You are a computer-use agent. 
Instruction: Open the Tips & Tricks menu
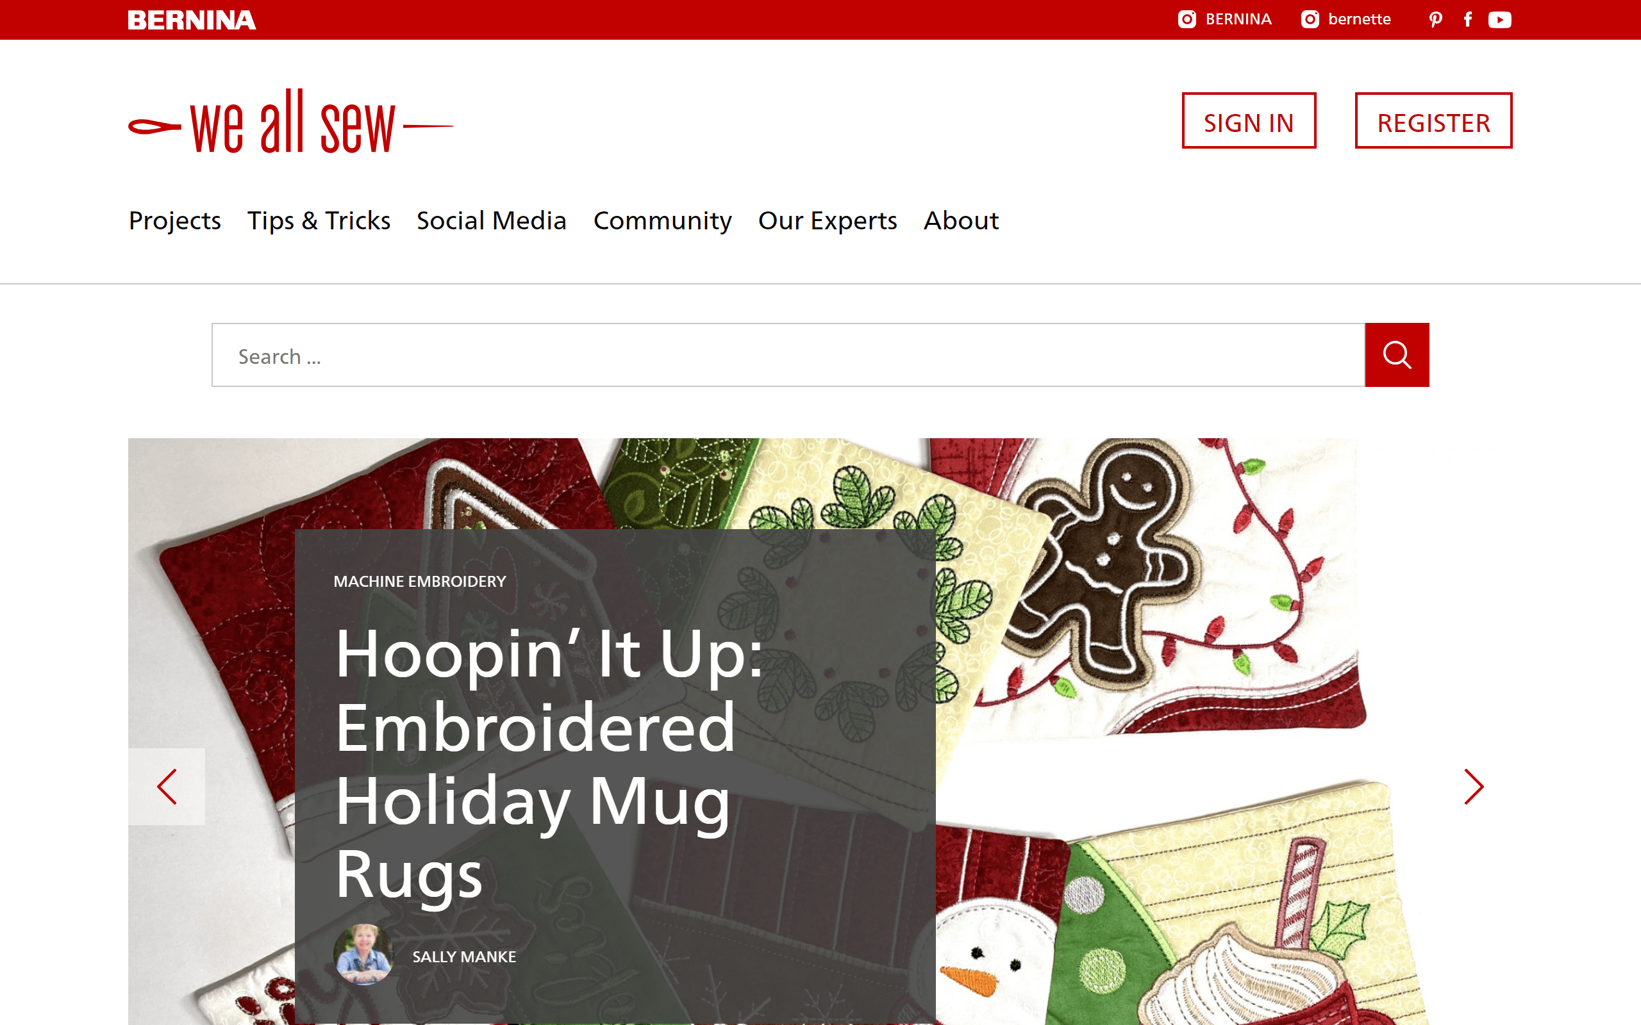[319, 220]
